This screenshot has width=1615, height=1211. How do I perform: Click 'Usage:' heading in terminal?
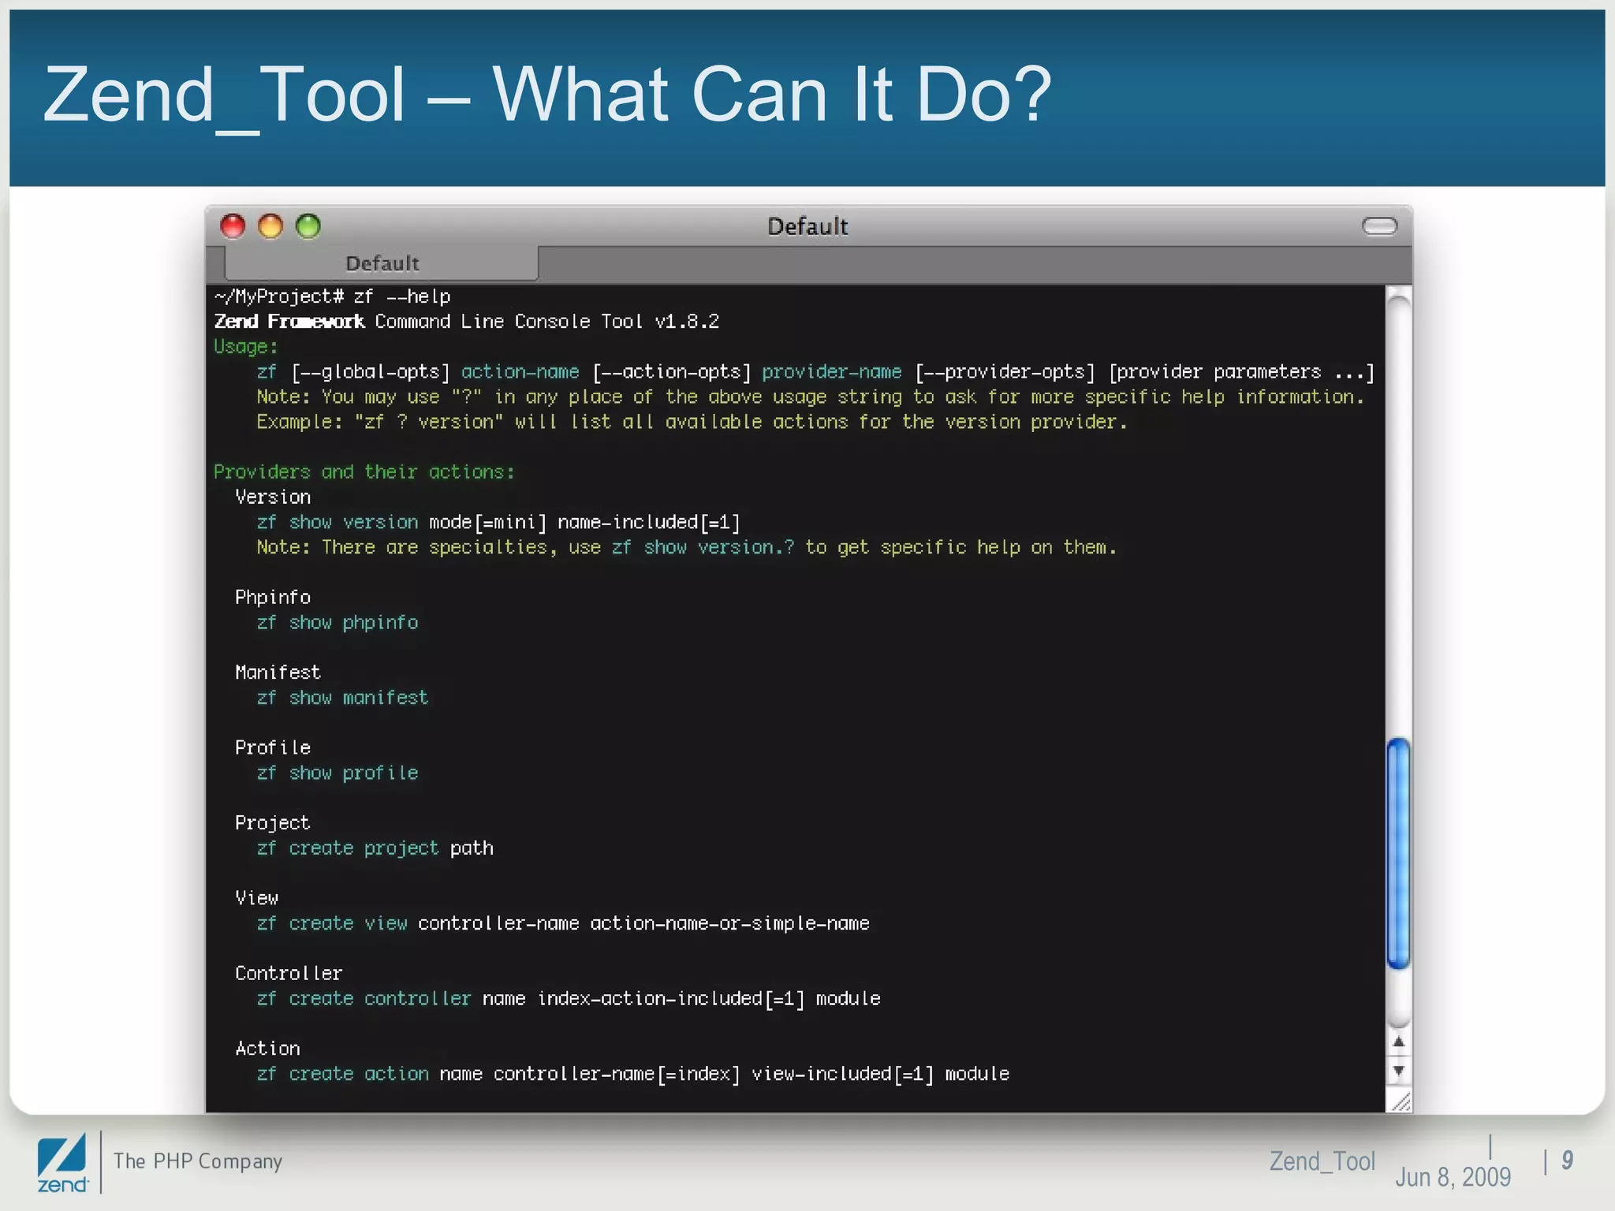coord(246,347)
